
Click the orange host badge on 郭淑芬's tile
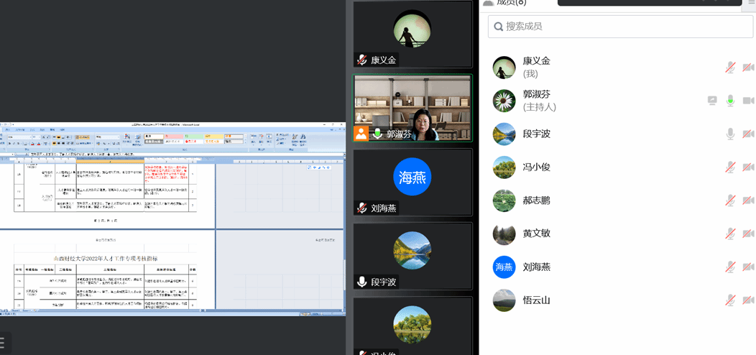(x=361, y=134)
